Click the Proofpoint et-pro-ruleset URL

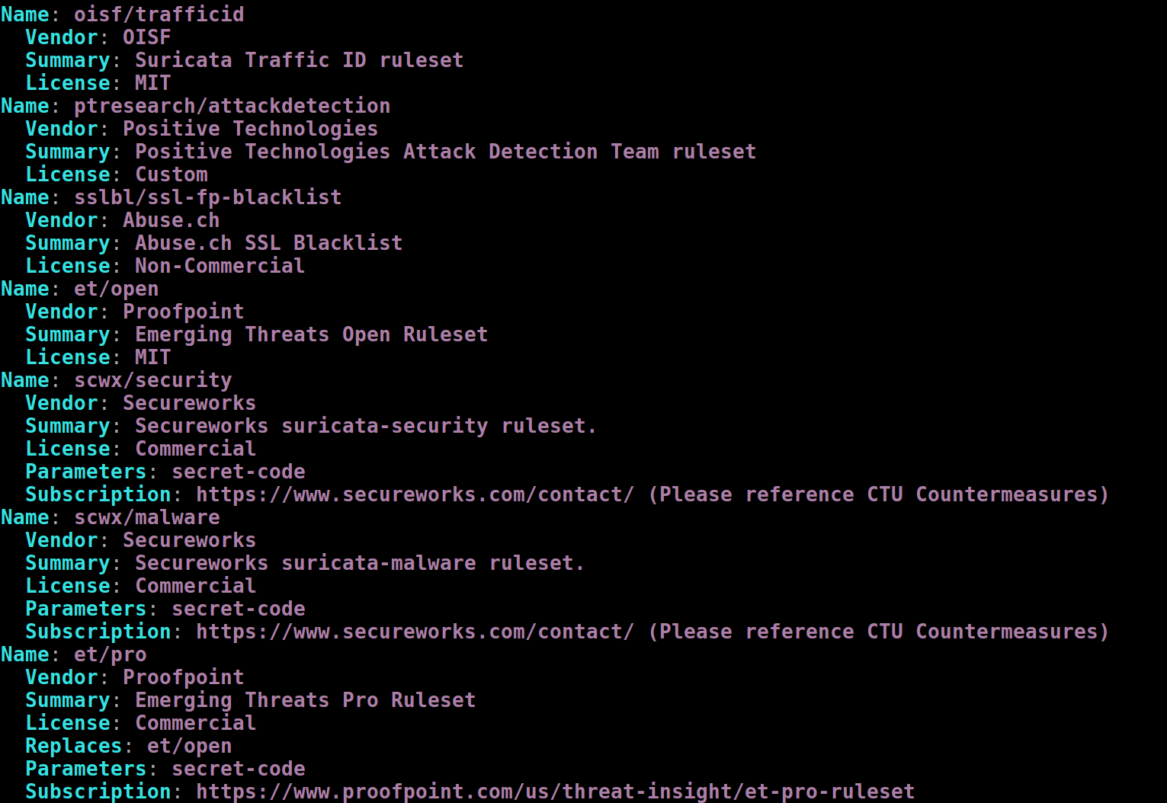555,792
